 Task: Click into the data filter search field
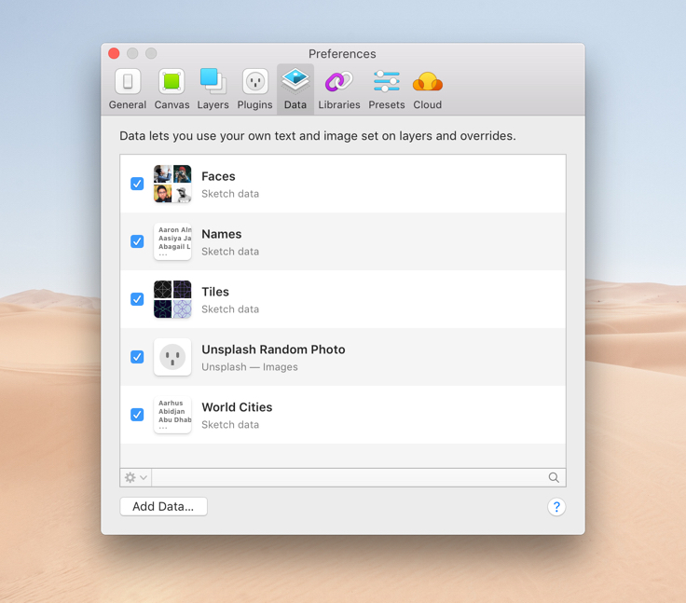350,477
